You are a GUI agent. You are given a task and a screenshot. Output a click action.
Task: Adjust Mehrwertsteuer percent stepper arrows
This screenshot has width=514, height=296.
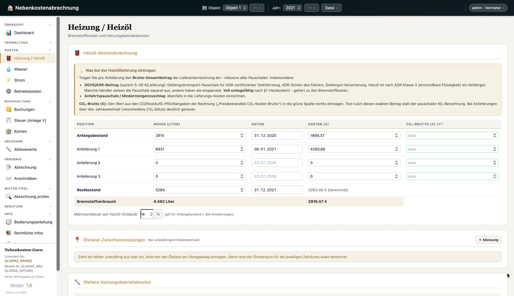pos(151,214)
